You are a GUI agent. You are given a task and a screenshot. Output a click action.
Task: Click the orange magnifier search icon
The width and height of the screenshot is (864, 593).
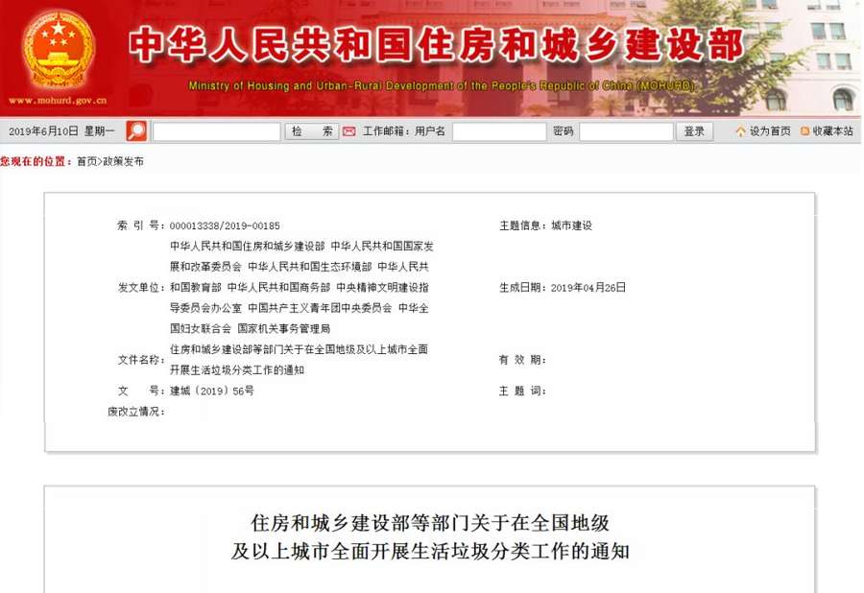(136, 131)
